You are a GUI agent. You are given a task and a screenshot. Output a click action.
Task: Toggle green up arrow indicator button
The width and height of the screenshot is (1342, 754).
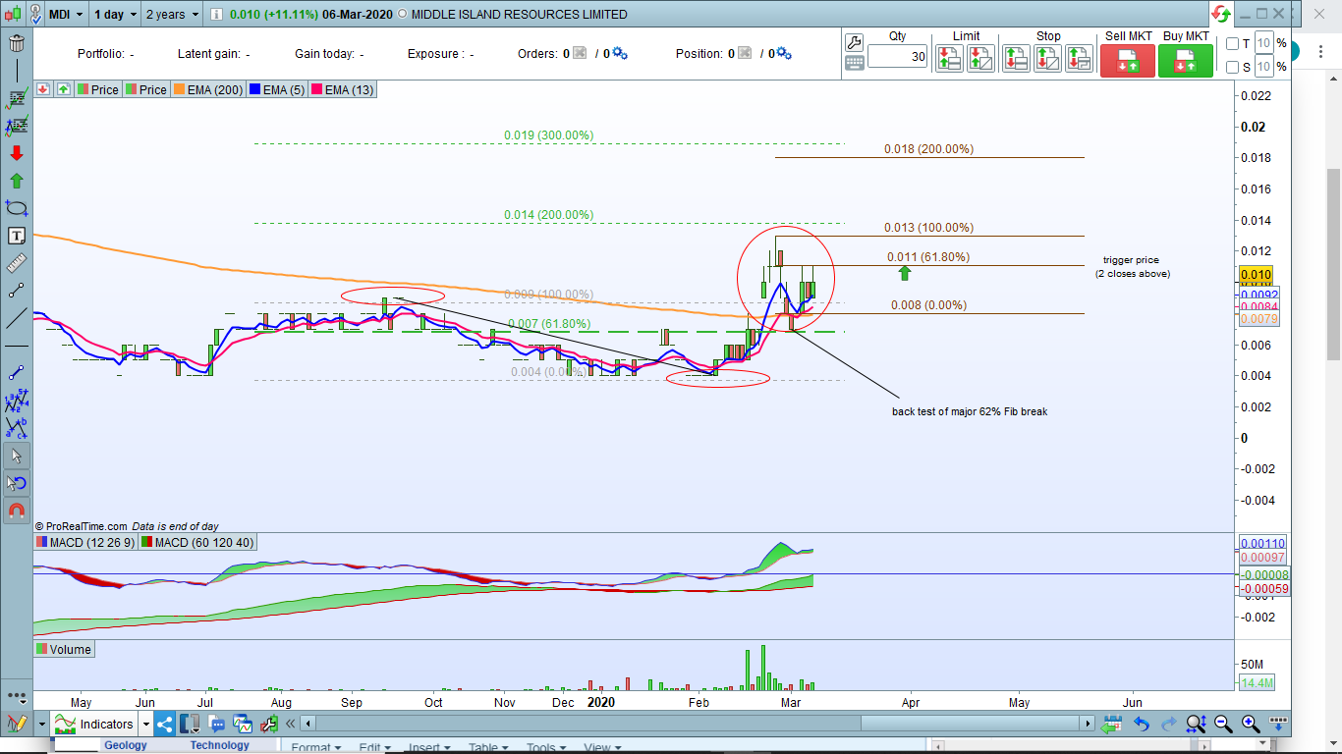(63, 89)
